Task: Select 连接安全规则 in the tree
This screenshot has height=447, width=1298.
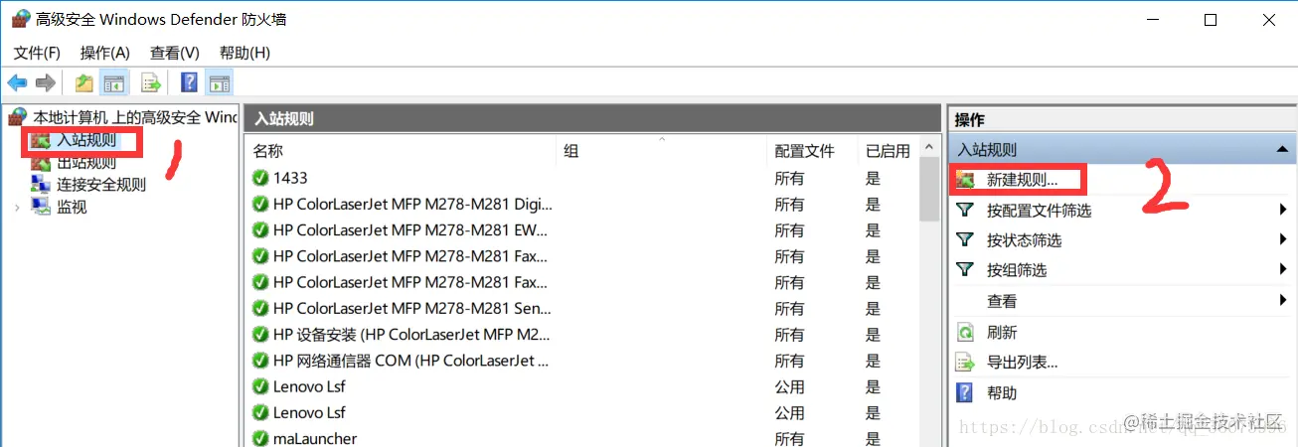Action: [101, 184]
